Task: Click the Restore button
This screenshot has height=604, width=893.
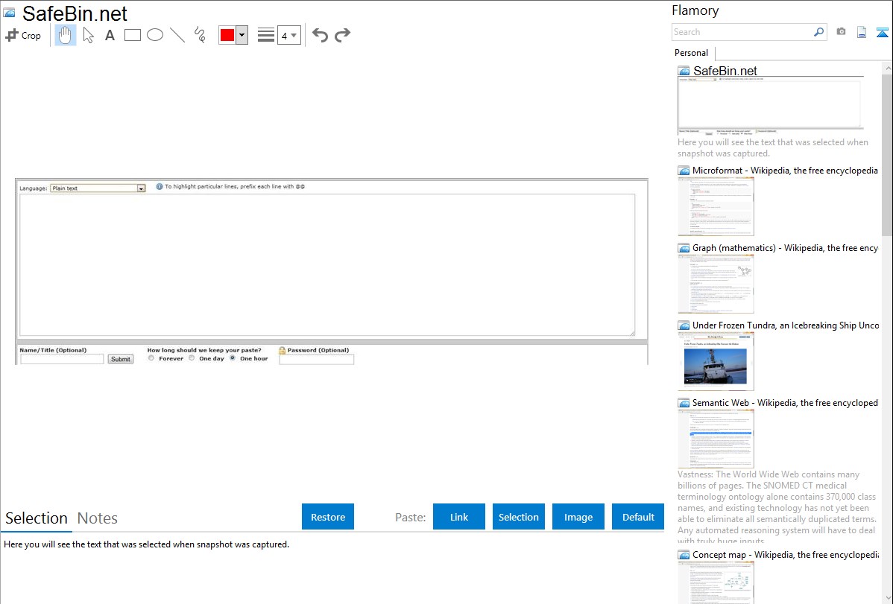Action: (328, 517)
